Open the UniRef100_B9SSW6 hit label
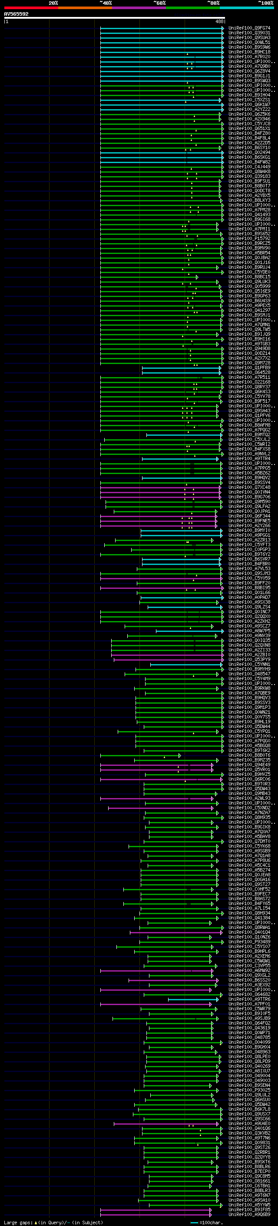Screen dimensions: 278x1226 point(249,47)
